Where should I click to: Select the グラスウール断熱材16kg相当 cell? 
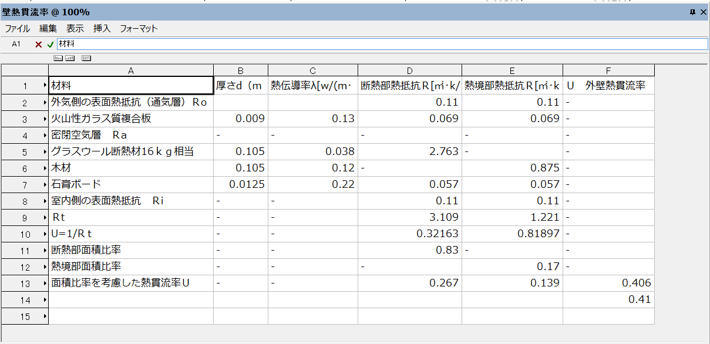130,152
